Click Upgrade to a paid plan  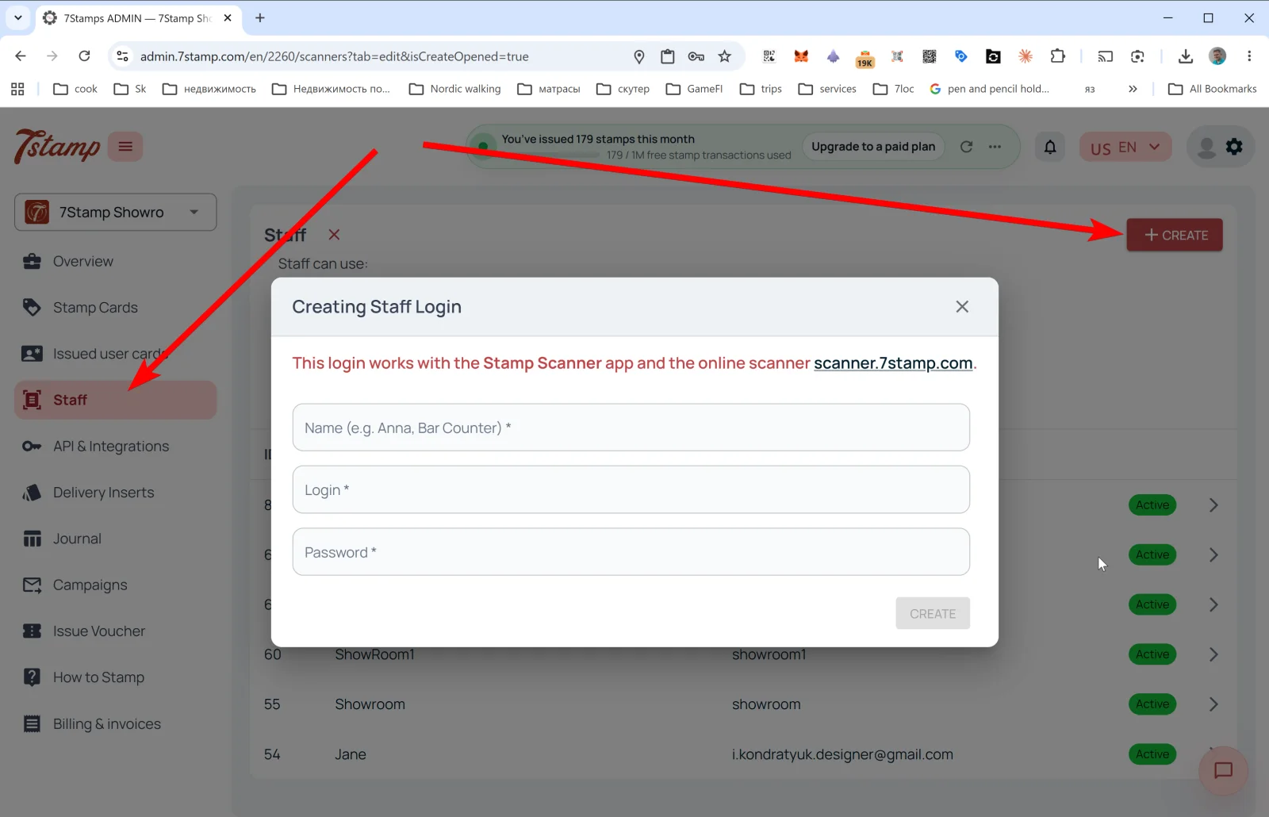873,147
